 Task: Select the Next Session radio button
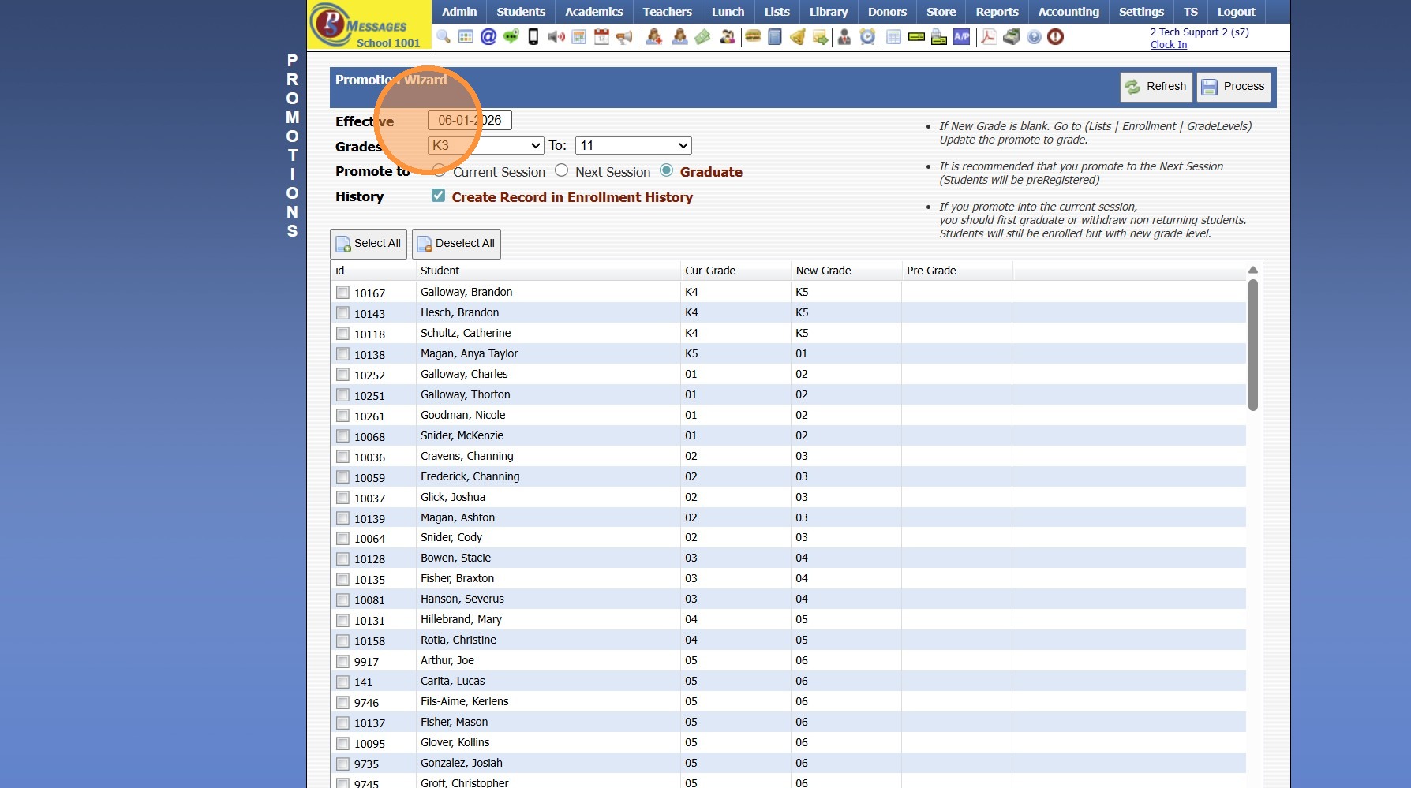click(561, 170)
